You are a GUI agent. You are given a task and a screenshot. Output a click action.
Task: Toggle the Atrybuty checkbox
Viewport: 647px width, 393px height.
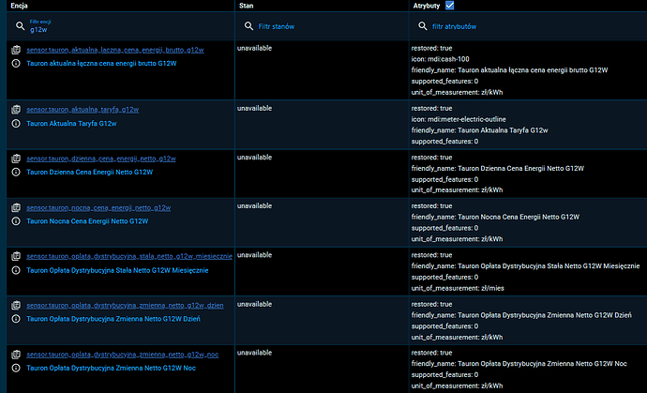(450, 6)
